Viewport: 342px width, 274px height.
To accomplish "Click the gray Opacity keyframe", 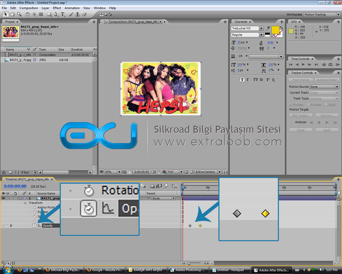I will coord(190,226).
